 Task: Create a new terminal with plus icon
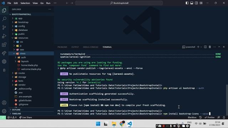pos(198,47)
